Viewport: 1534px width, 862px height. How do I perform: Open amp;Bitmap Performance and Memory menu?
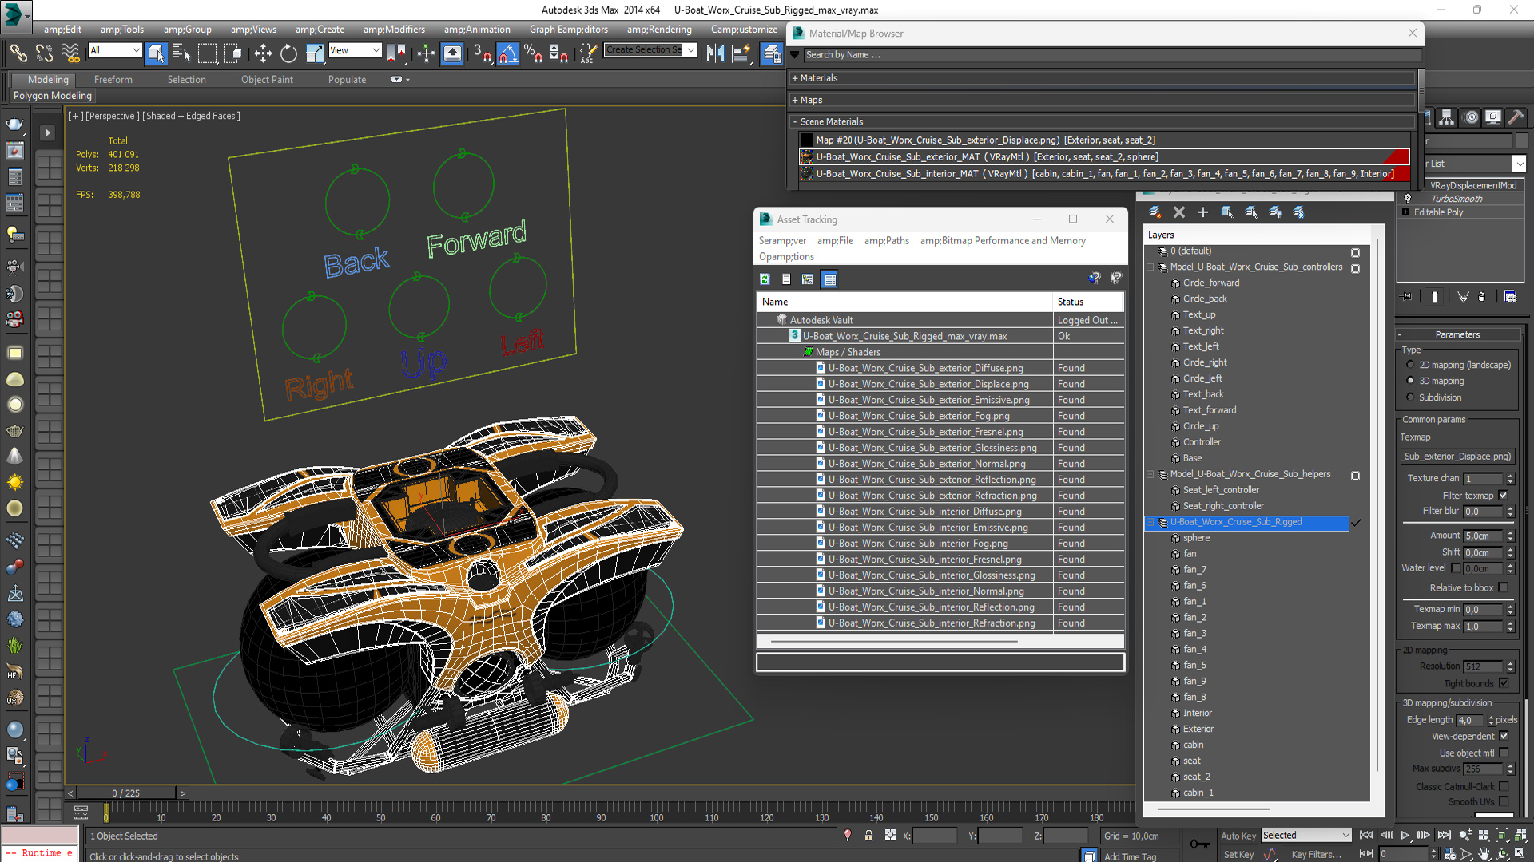coord(1003,241)
